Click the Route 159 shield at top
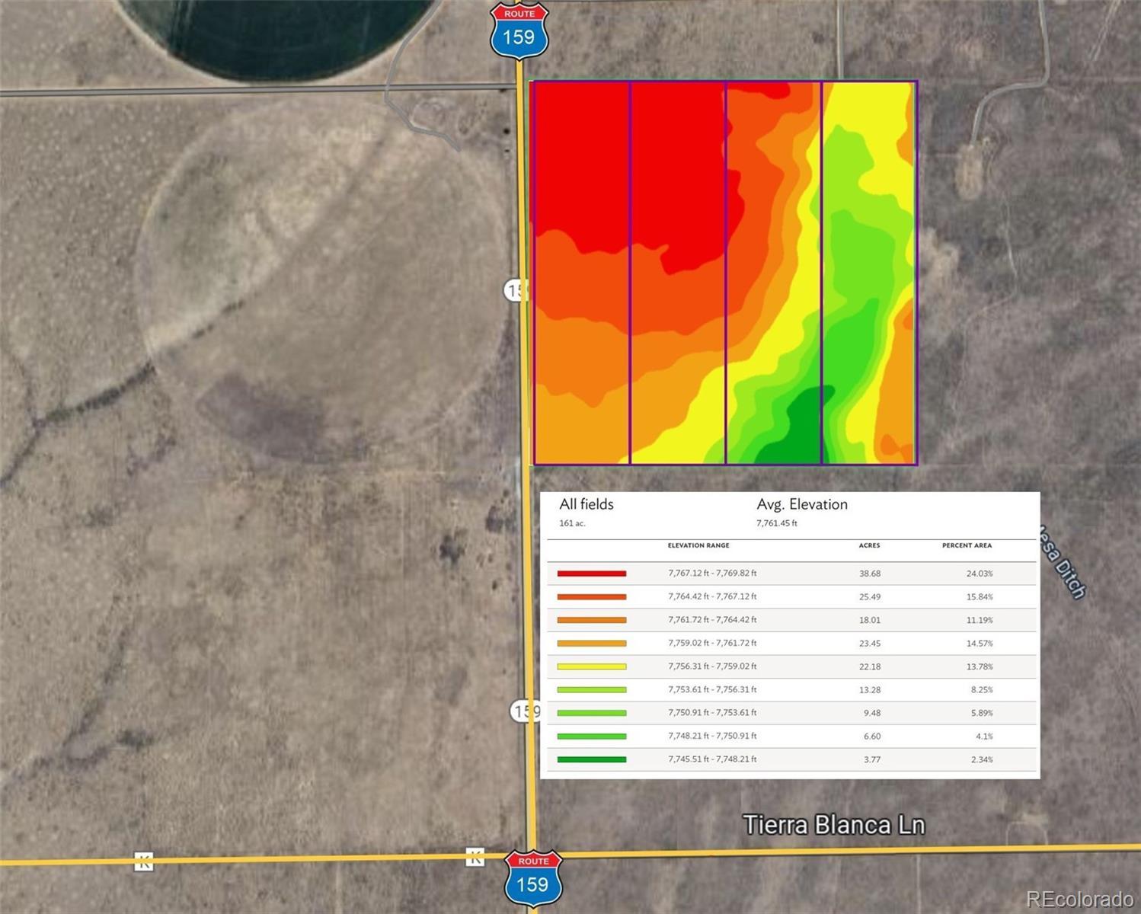Image resolution: width=1141 pixels, height=914 pixels. tap(519, 30)
